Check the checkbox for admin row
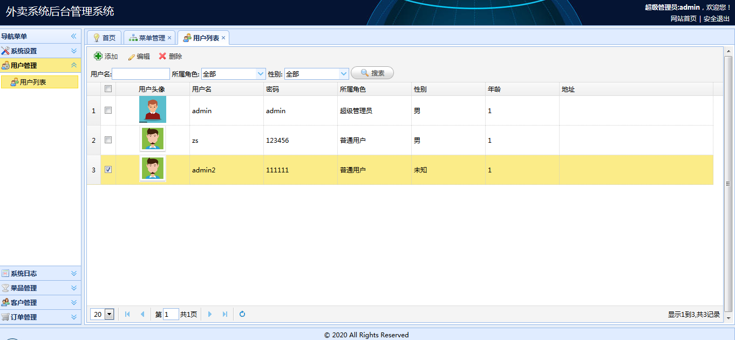 (x=108, y=110)
